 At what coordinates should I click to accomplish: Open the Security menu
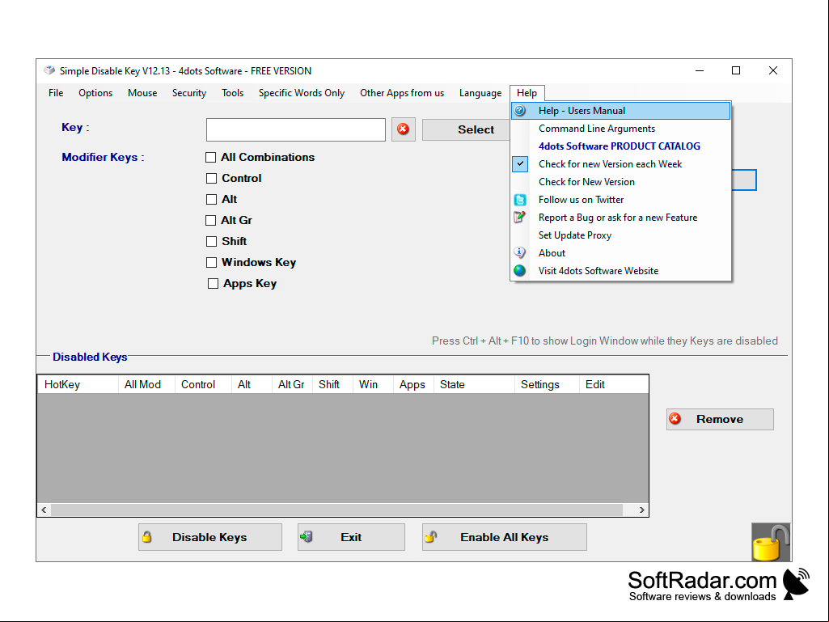(x=189, y=93)
